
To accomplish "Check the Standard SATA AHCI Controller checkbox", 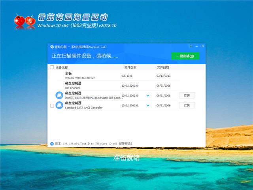I will pyautogui.click(x=52, y=106).
